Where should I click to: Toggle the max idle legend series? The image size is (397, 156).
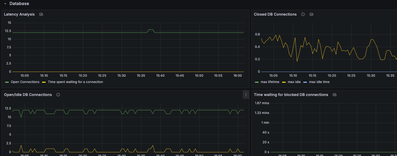tap(294, 82)
